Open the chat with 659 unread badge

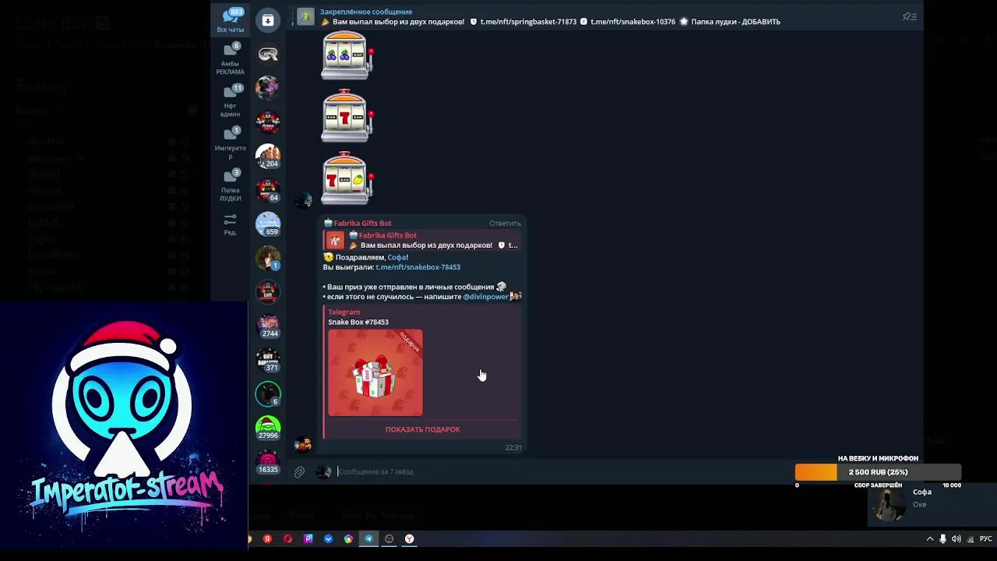[268, 224]
